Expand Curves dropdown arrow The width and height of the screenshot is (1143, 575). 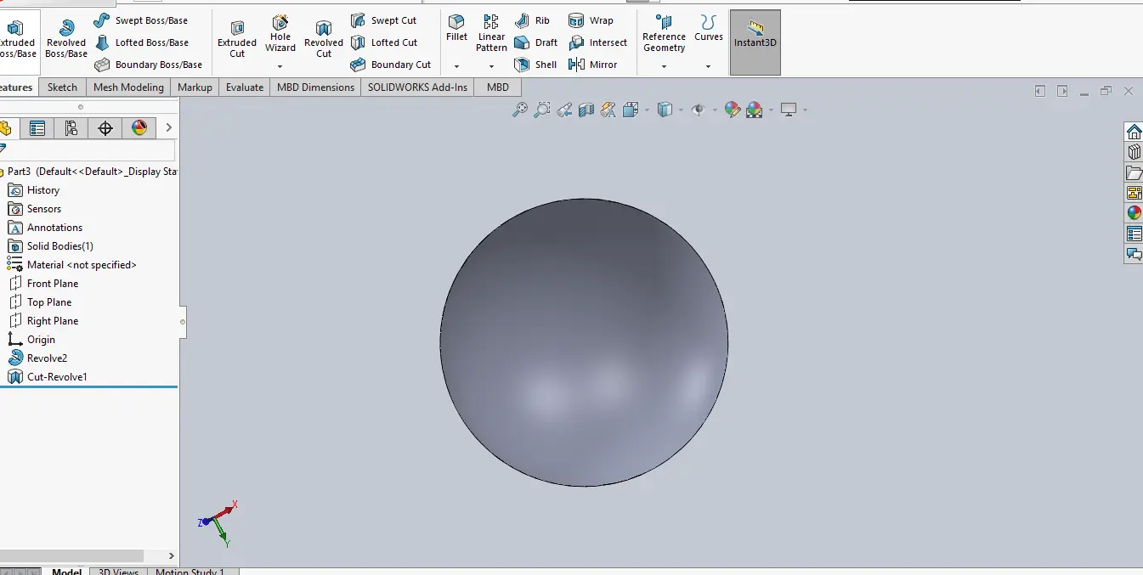pyautogui.click(x=708, y=66)
